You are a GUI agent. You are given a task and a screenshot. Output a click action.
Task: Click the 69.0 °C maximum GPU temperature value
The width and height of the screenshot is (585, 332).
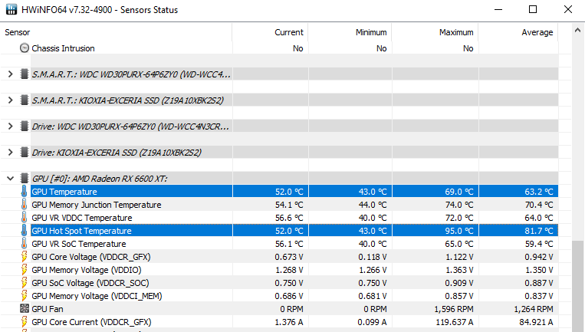pos(459,192)
